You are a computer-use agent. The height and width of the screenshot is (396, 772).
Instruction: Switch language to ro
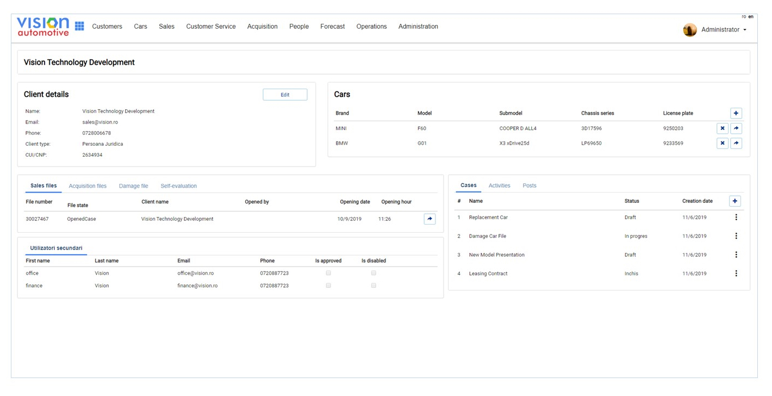744,17
